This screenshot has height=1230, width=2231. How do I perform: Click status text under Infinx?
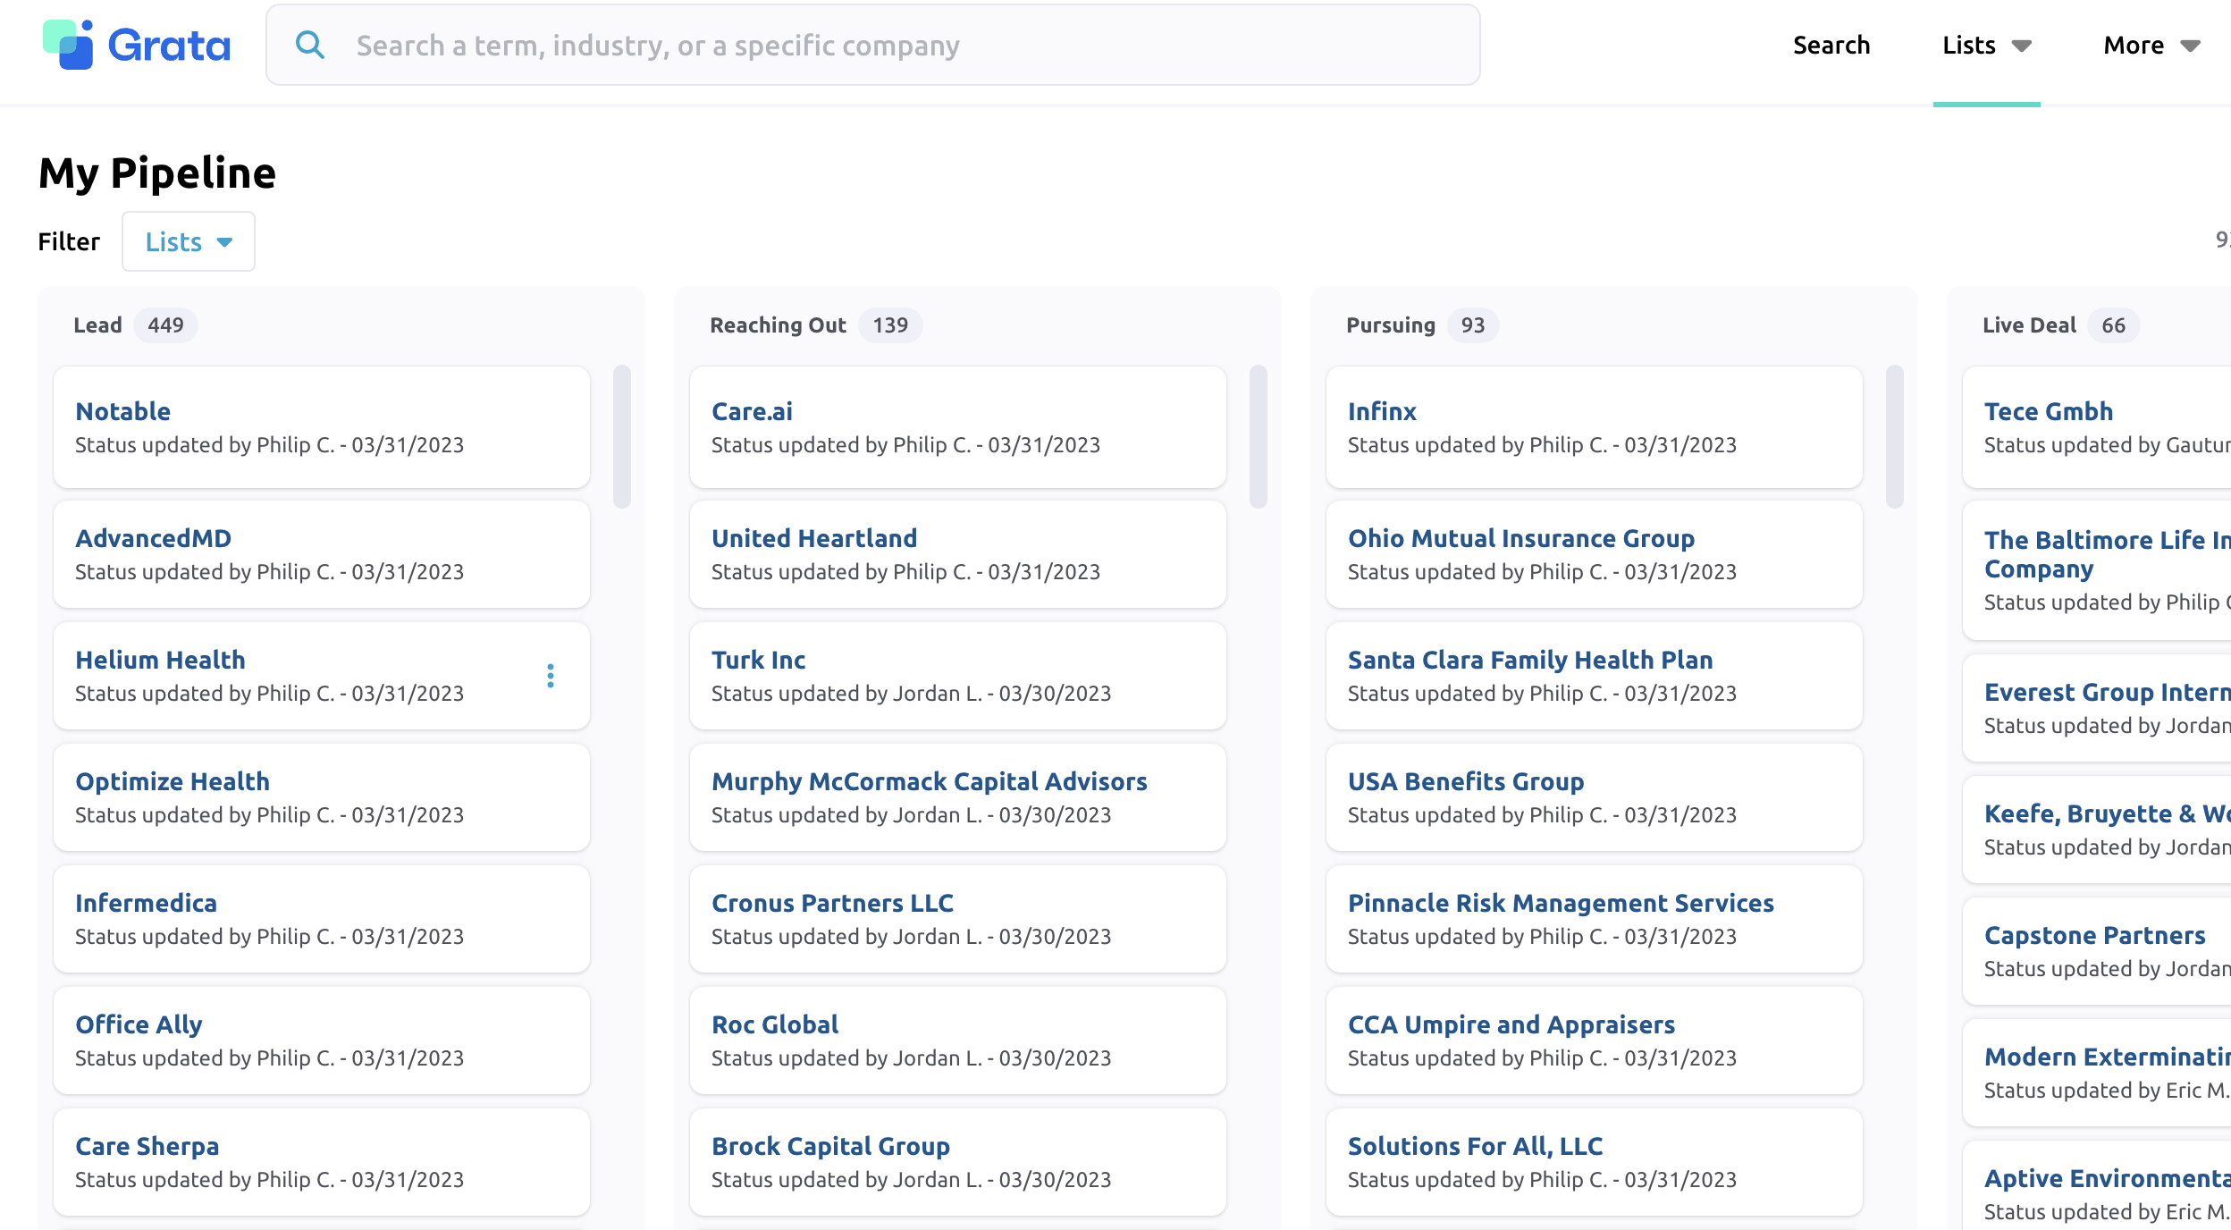[x=1542, y=445]
